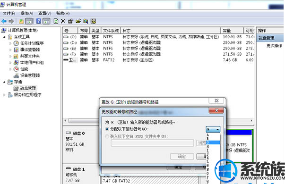Click the volume list scrollbar right arrow
Image resolution: width=285 pixels, height=184 pixels.
tap(251, 121)
